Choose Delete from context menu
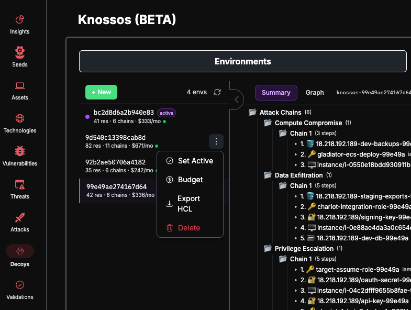Screen dimensions: 411x310 [x=190, y=228]
